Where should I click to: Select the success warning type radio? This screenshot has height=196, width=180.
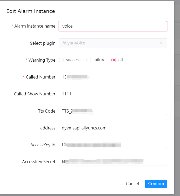coord(61,60)
